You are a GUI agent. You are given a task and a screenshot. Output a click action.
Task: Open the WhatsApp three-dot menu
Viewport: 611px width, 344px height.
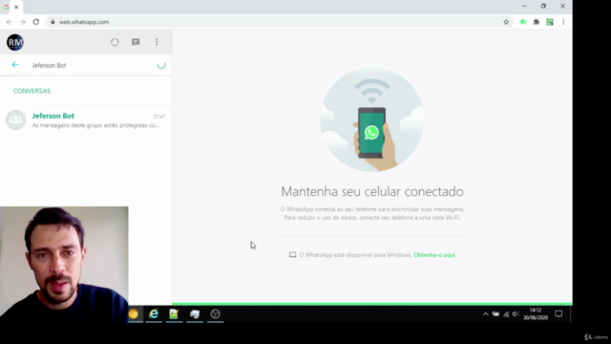pyautogui.click(x=157, y=42)
